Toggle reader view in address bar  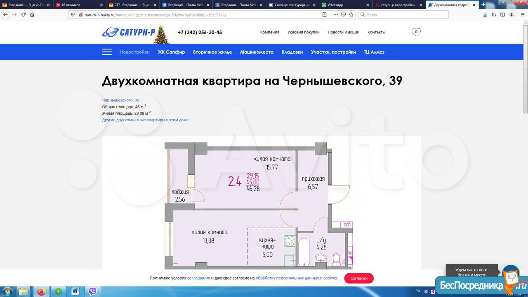coord(324,14)
